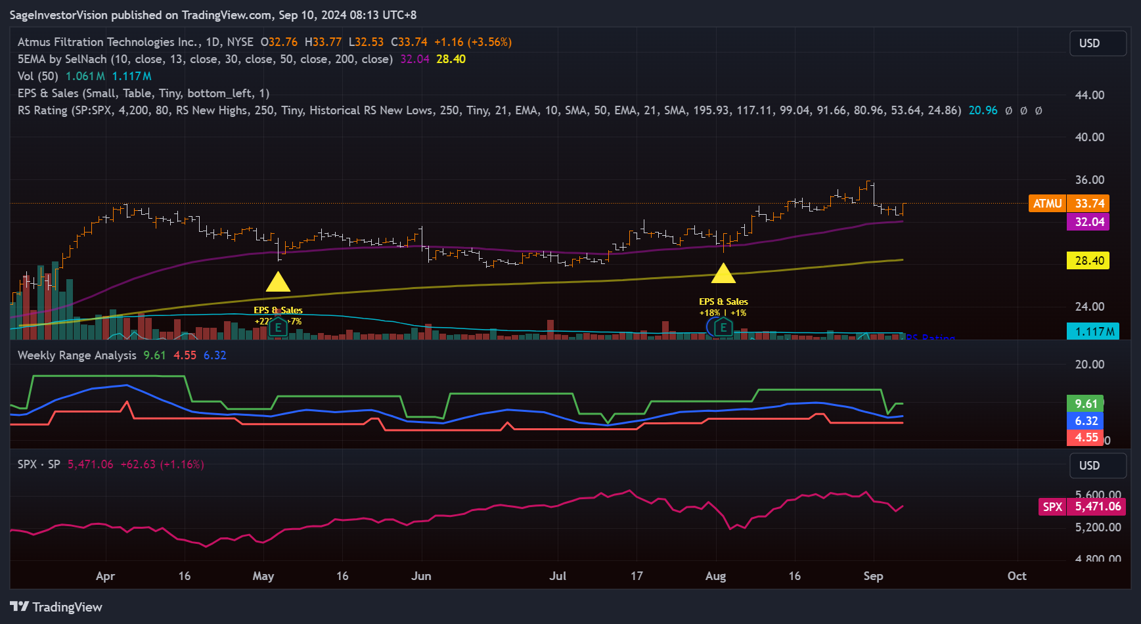The image size is (1141, 624).
Task: Click the 5,471.06 SPX price label
Action: [x=1097, y=506]
